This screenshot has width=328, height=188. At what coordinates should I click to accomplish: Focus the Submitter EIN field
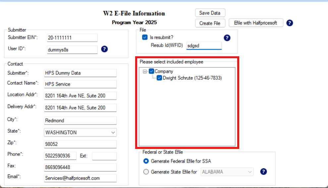pyautogui.click(x=72, y=38)
